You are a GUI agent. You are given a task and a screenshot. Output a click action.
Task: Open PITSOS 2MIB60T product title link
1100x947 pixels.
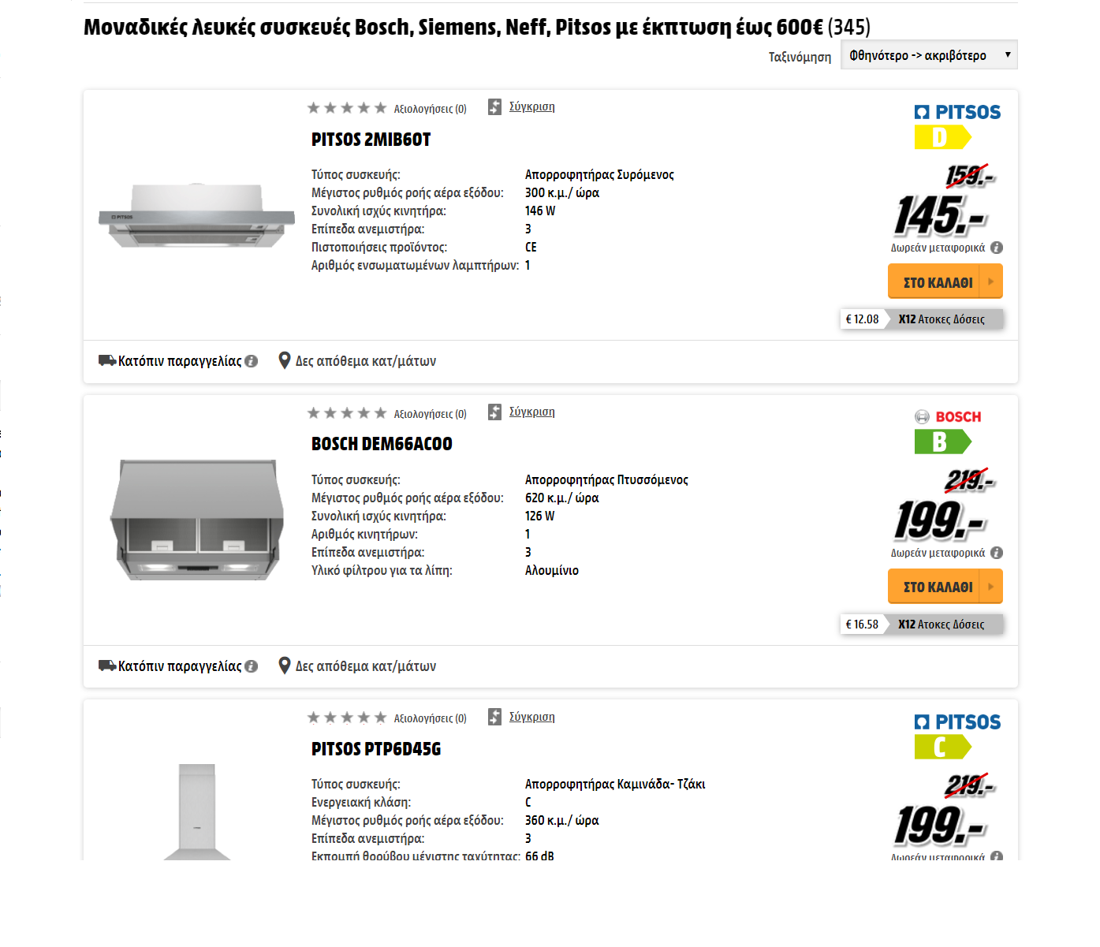[x=371, y=140]
